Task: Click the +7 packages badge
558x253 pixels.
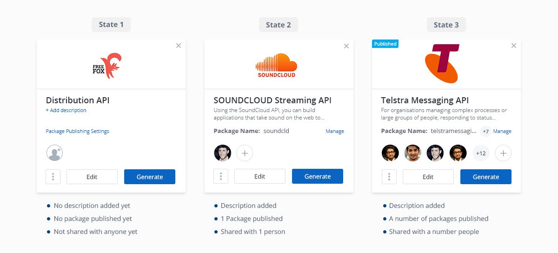Action: pos(485,132)
